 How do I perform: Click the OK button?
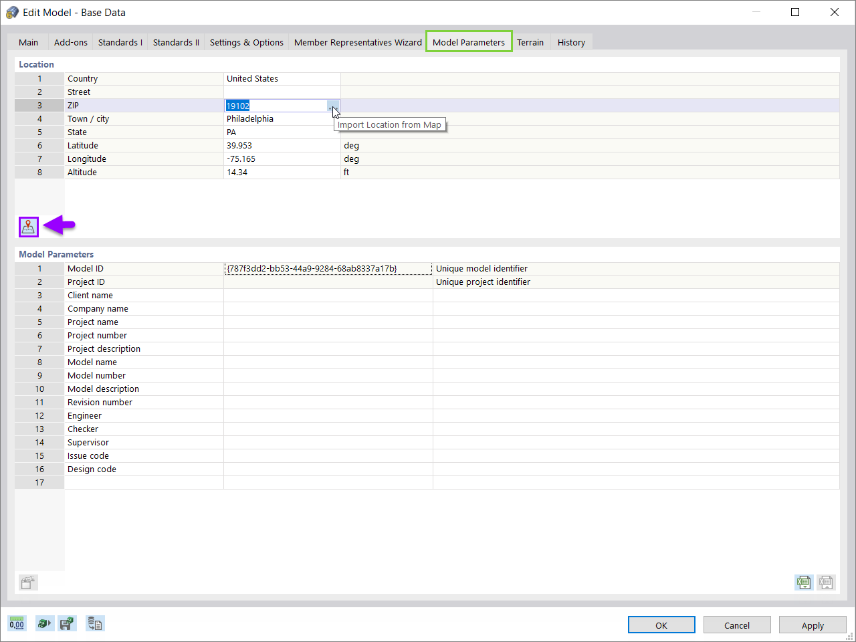click(x=661, y=625)
